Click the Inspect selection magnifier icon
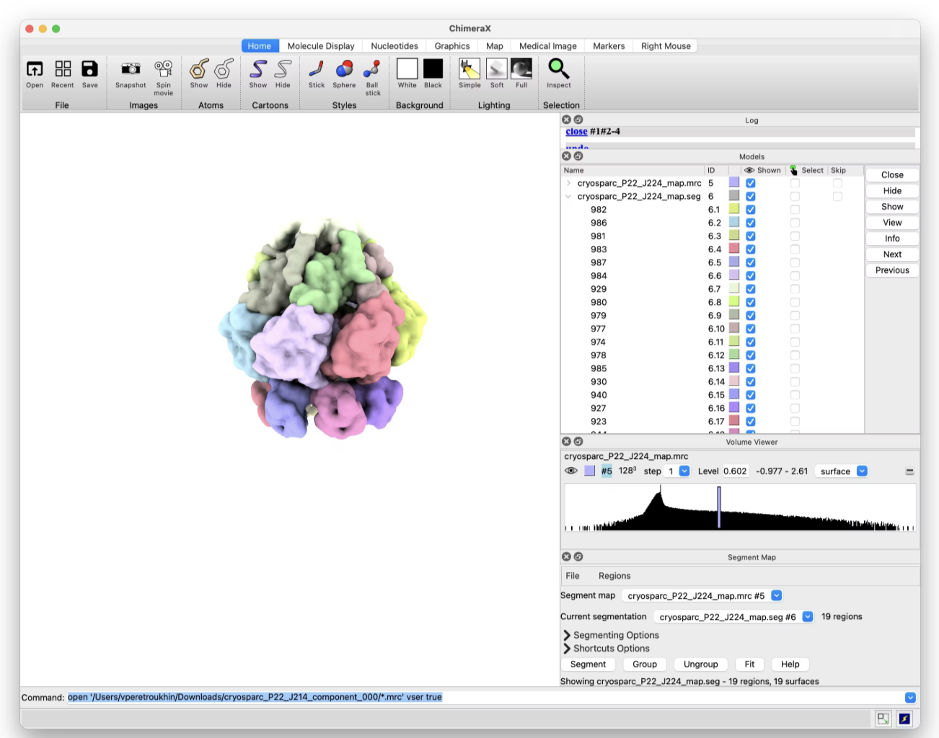 click(558, 69)
